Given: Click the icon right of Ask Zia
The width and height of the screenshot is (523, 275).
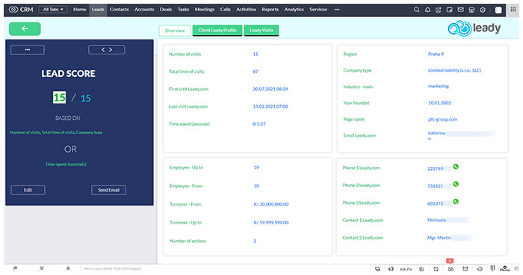Looking at the screenshot, I should click(421, 269).
